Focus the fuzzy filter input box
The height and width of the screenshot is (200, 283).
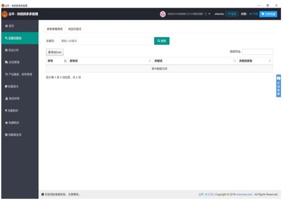[258, 52]
